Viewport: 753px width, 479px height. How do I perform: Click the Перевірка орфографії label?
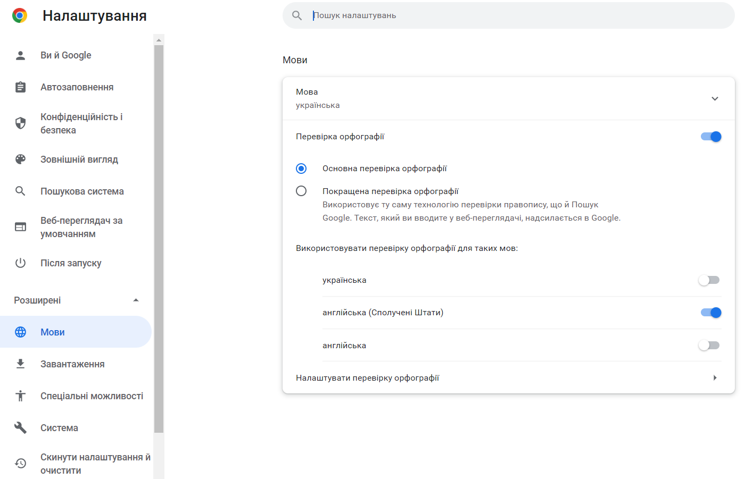click(340, 137)
